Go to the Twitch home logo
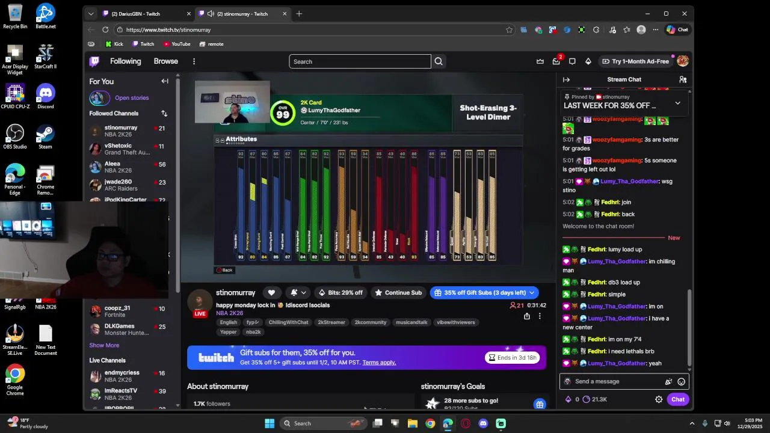This screenshot has height=433, width=770. [94, 61]
